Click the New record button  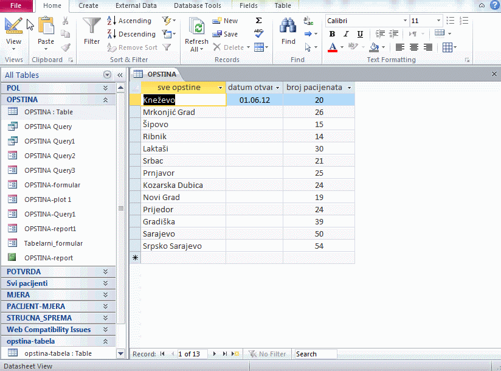coord(225,21)
